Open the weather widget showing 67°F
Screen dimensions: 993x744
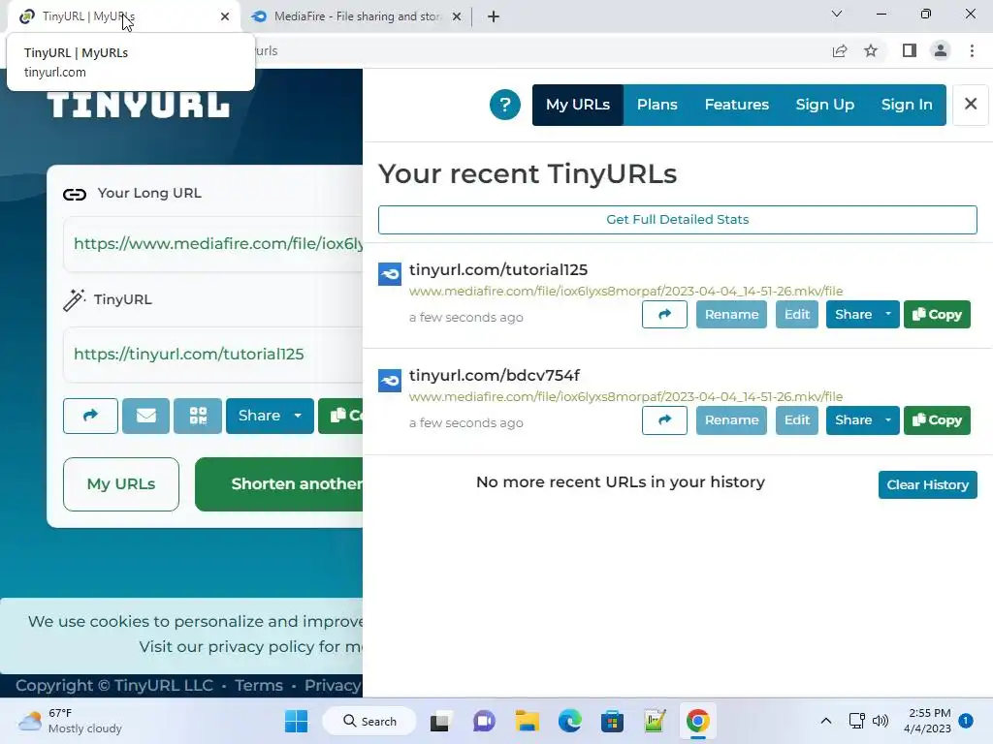71,721
